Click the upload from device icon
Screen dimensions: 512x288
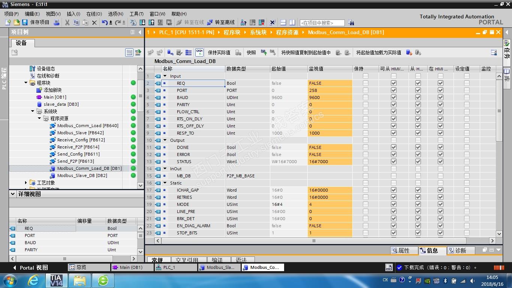(151, 22)
